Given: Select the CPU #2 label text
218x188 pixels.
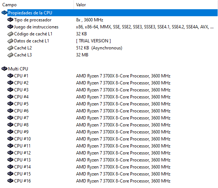Looking at the screenshot, I should [x=21, y=83].
